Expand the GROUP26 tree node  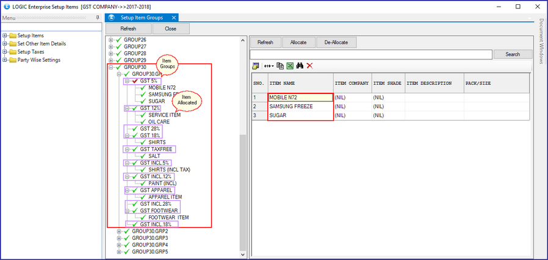pos(111,40)
